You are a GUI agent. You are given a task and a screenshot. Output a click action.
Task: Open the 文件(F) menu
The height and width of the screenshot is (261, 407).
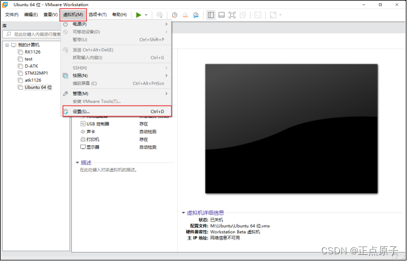click(x=12, y=15)
